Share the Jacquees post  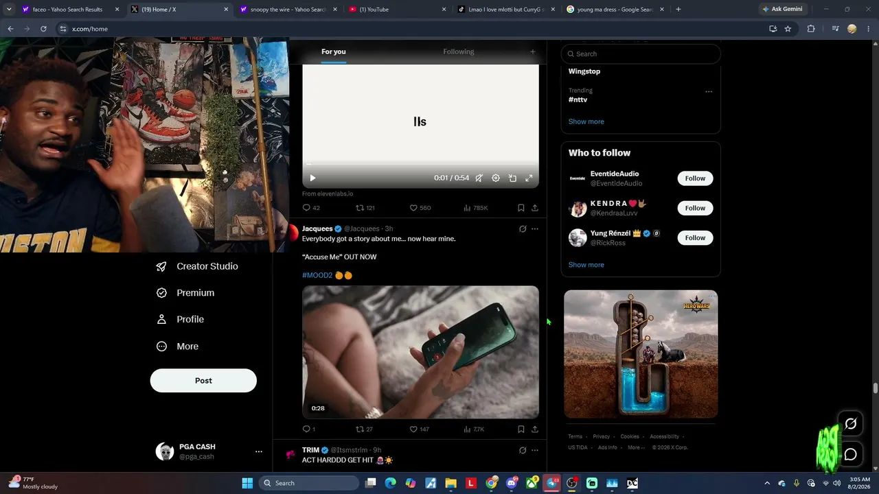pos(535,430)
